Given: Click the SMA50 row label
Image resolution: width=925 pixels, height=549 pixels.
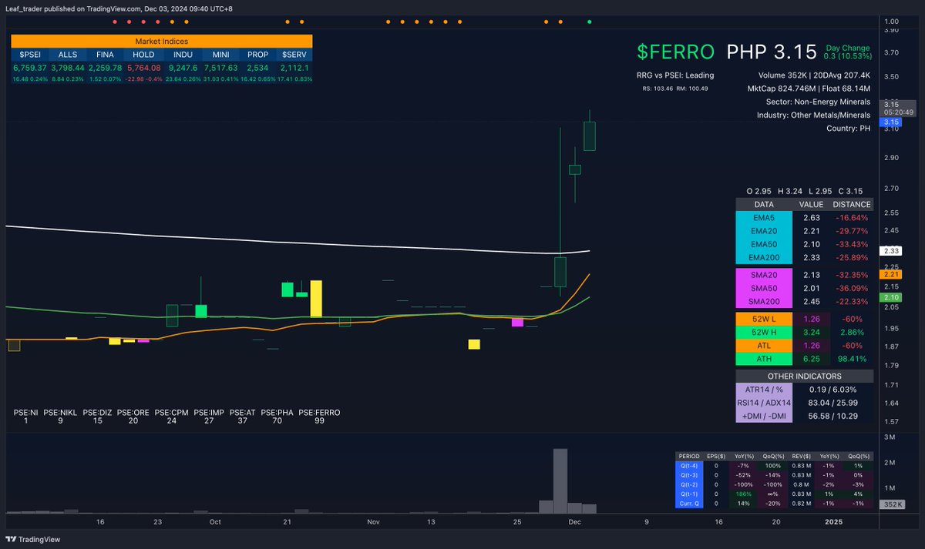Looking at the screenshot, I should coord(764,288).
